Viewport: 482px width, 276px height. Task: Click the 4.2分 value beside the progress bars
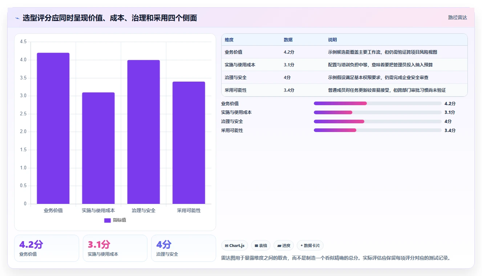coord(450,103)
